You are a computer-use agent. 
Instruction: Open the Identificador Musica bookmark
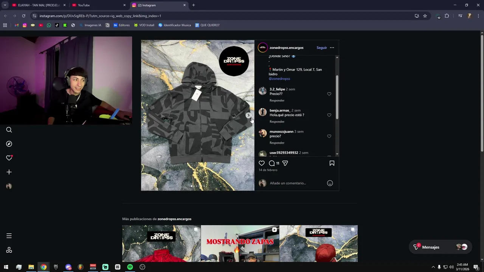pyautogui.click(x=175, y=25)
